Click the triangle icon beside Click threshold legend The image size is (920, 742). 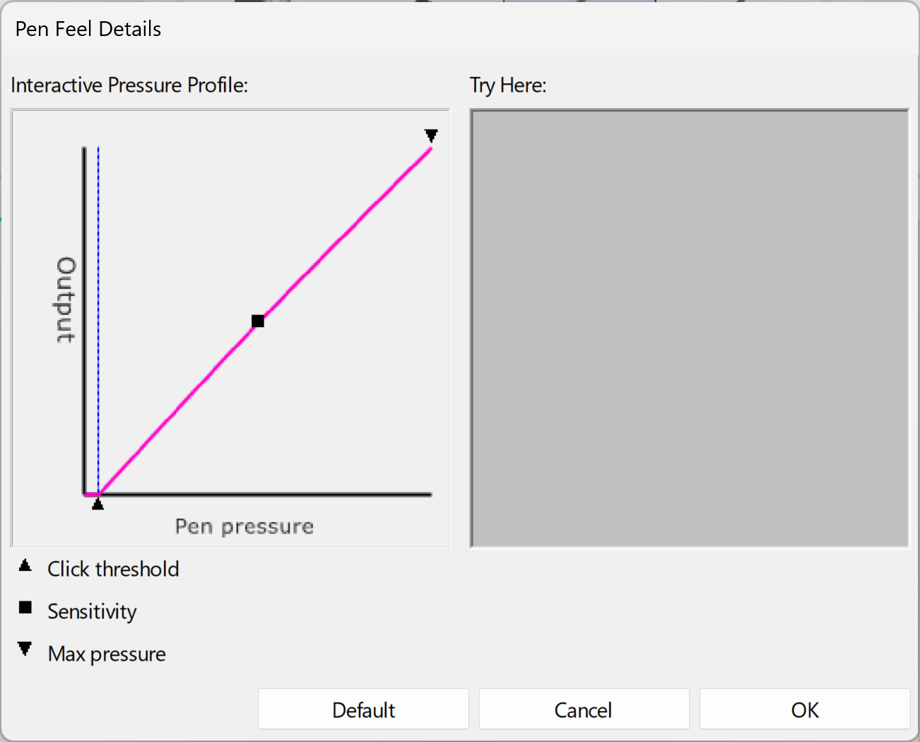coord(25,565)
